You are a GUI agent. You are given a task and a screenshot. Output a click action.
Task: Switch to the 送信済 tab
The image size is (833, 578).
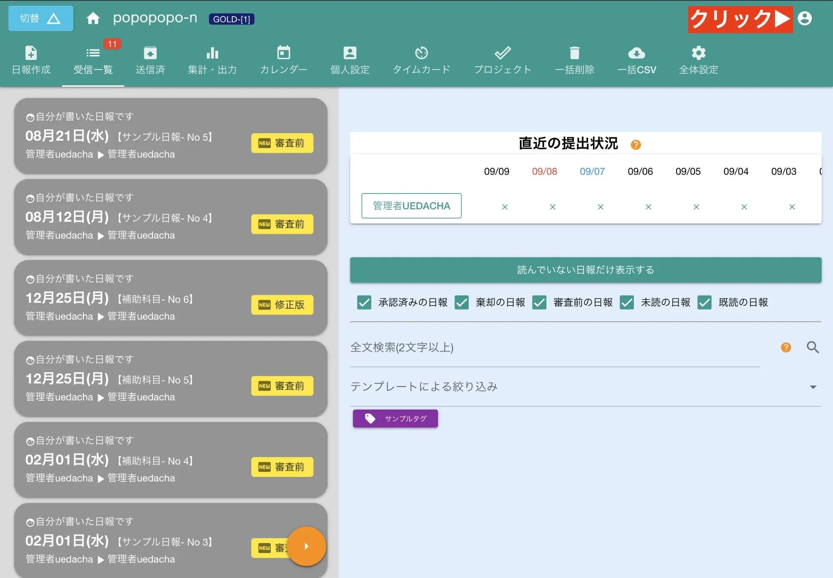point(150,60)
